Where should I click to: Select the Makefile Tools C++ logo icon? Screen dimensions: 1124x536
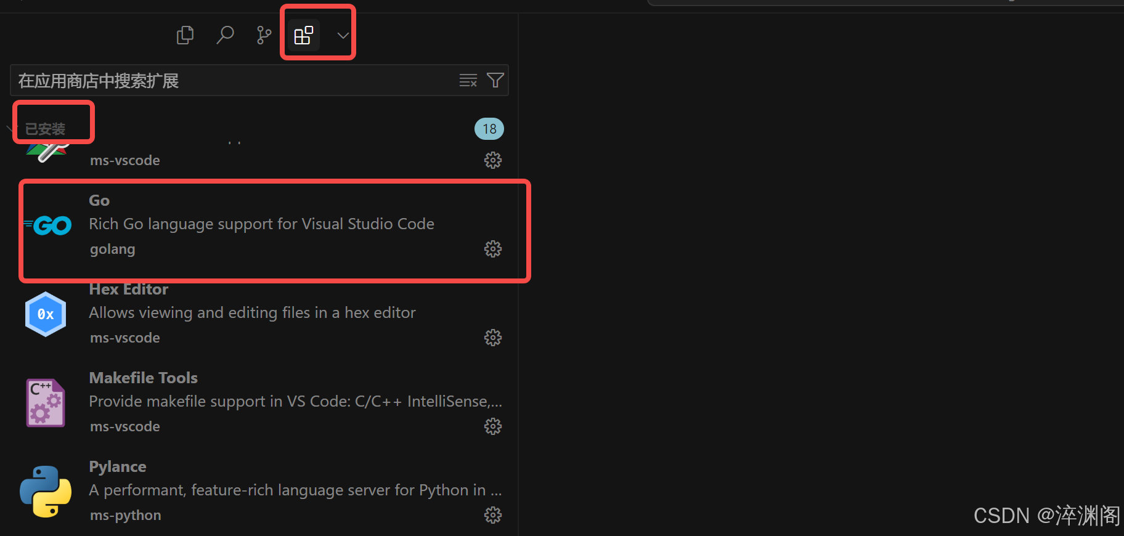pos(46,403)
